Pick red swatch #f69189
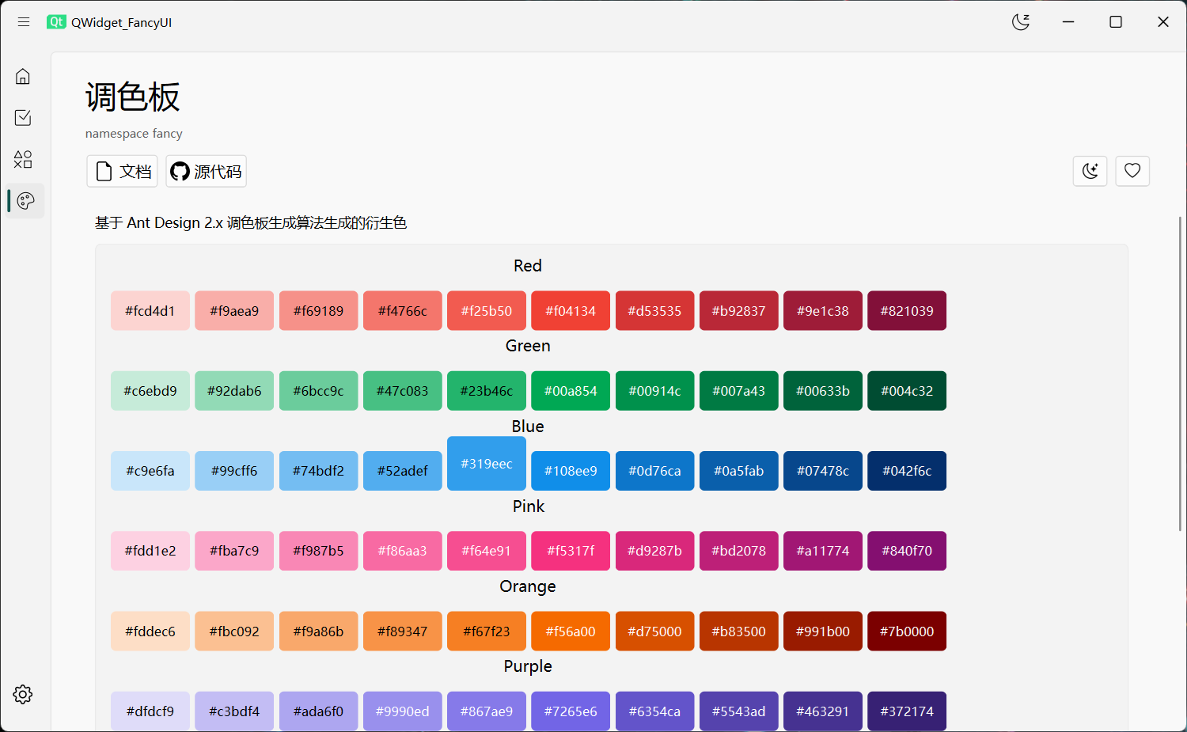 [x=318, y=311]
